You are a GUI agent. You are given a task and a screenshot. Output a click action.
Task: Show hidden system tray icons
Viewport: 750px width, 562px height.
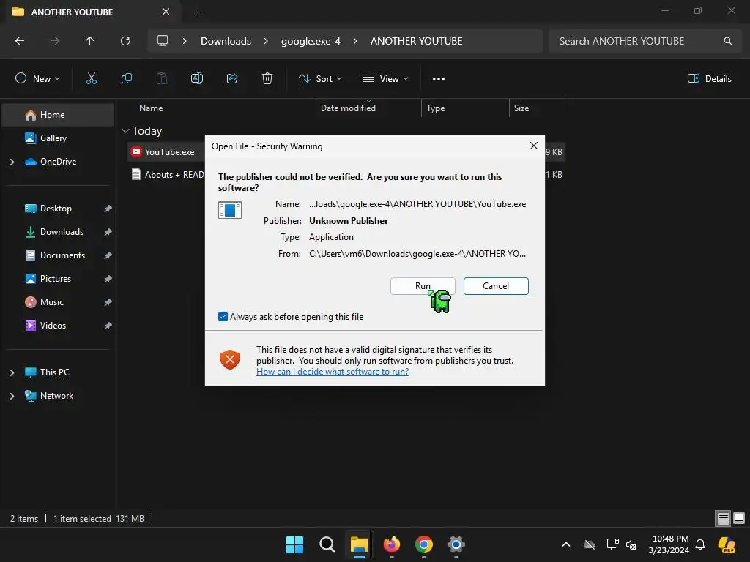click(566, 544)
